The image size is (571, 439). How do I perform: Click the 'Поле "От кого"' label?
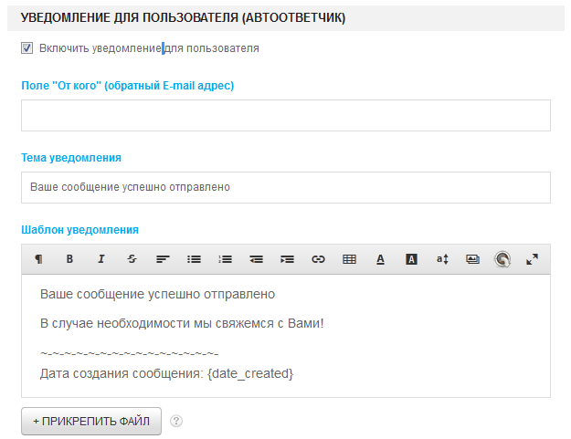click(128, 86)
